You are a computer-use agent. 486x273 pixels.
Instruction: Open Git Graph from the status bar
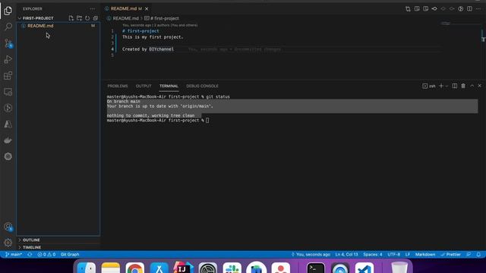[70, 255]
